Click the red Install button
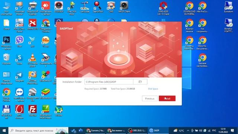The image size is (238, 134). [167, 98]
